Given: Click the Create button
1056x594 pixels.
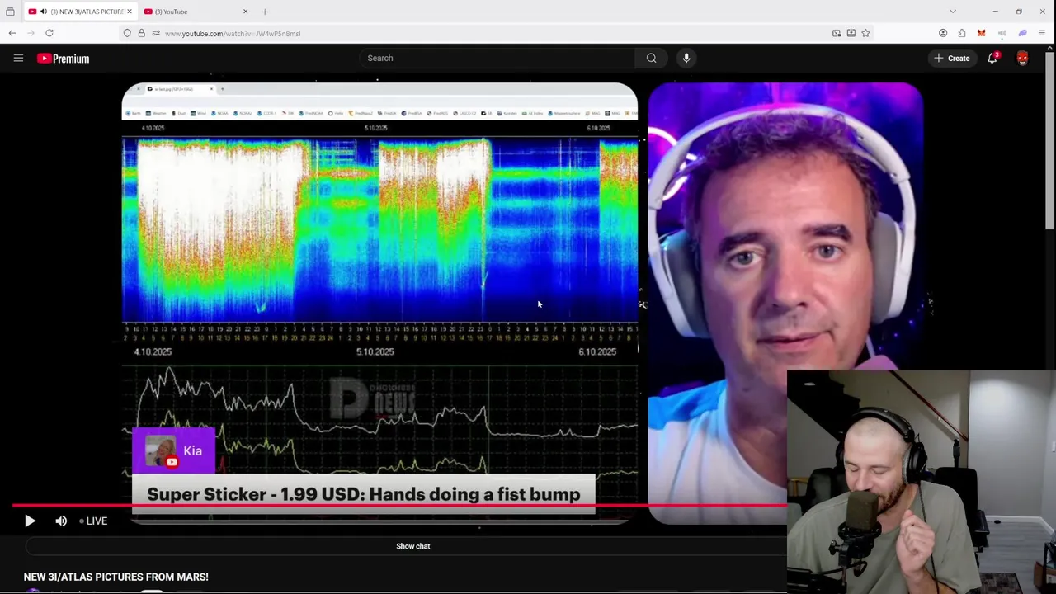Looking at the screenshot, I should tap(952, 58).
